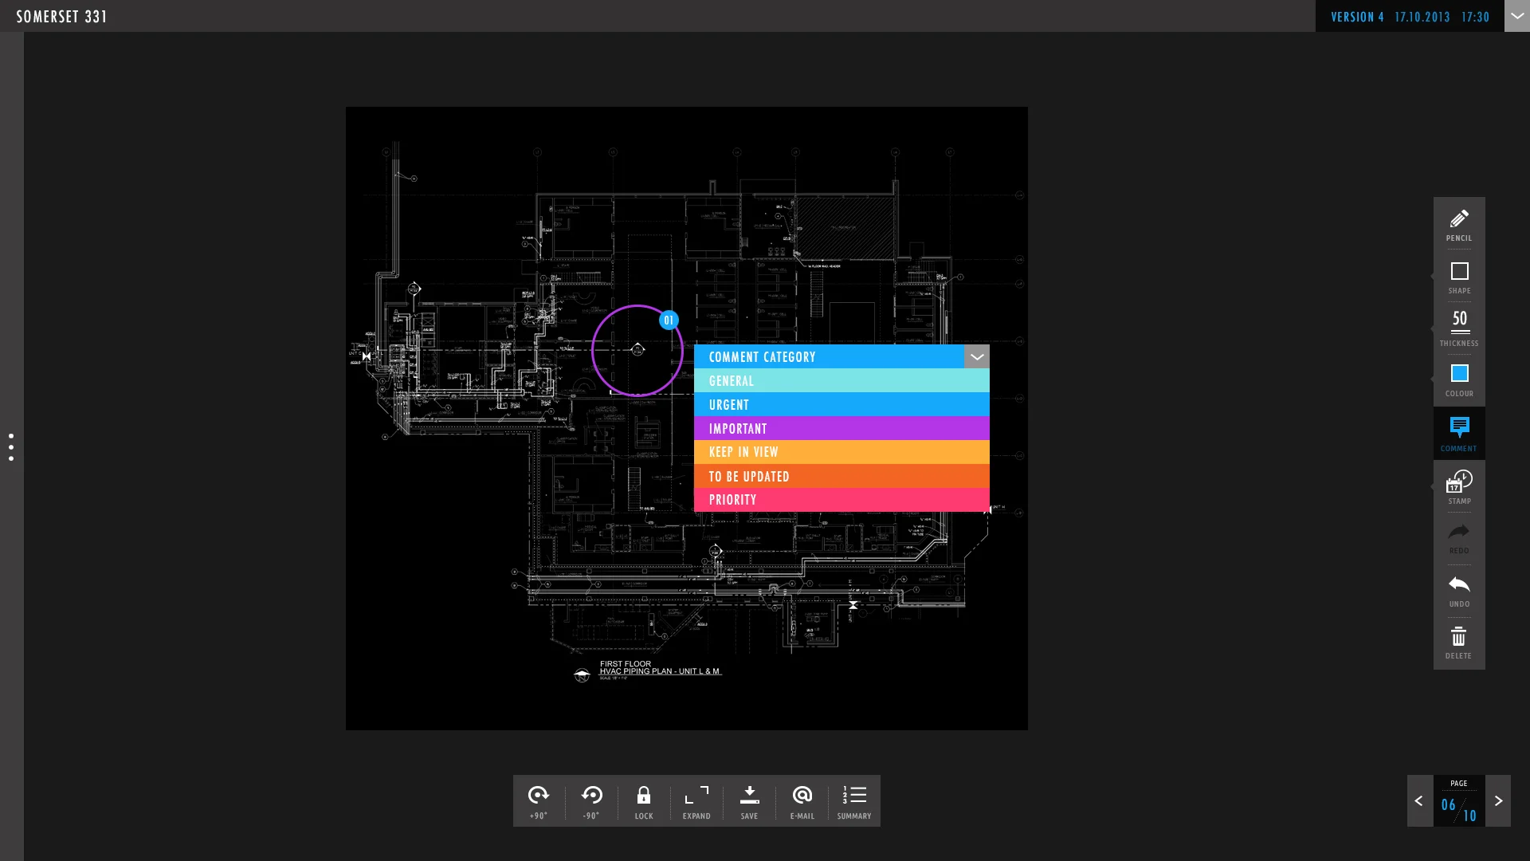Click the 01 comment marker
Viewport: 1530px width, 861px height.
(669, 320)
